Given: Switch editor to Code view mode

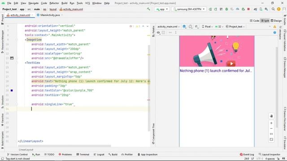Looking at the screenshot, I should tap(254, 21).
